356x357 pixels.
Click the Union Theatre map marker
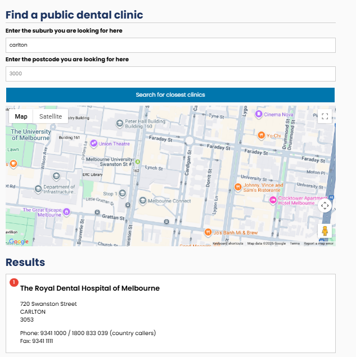(x=93, y=143)
